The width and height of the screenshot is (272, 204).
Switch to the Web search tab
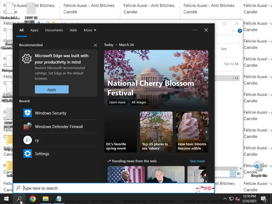[x=73, y=30]
